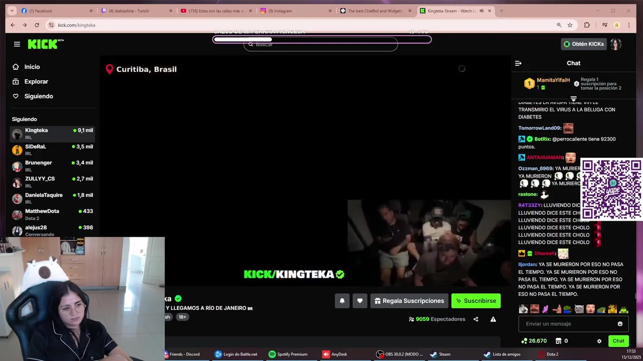Click lijordan username in chat
The image size is (643, 361).
pos(527,264)
